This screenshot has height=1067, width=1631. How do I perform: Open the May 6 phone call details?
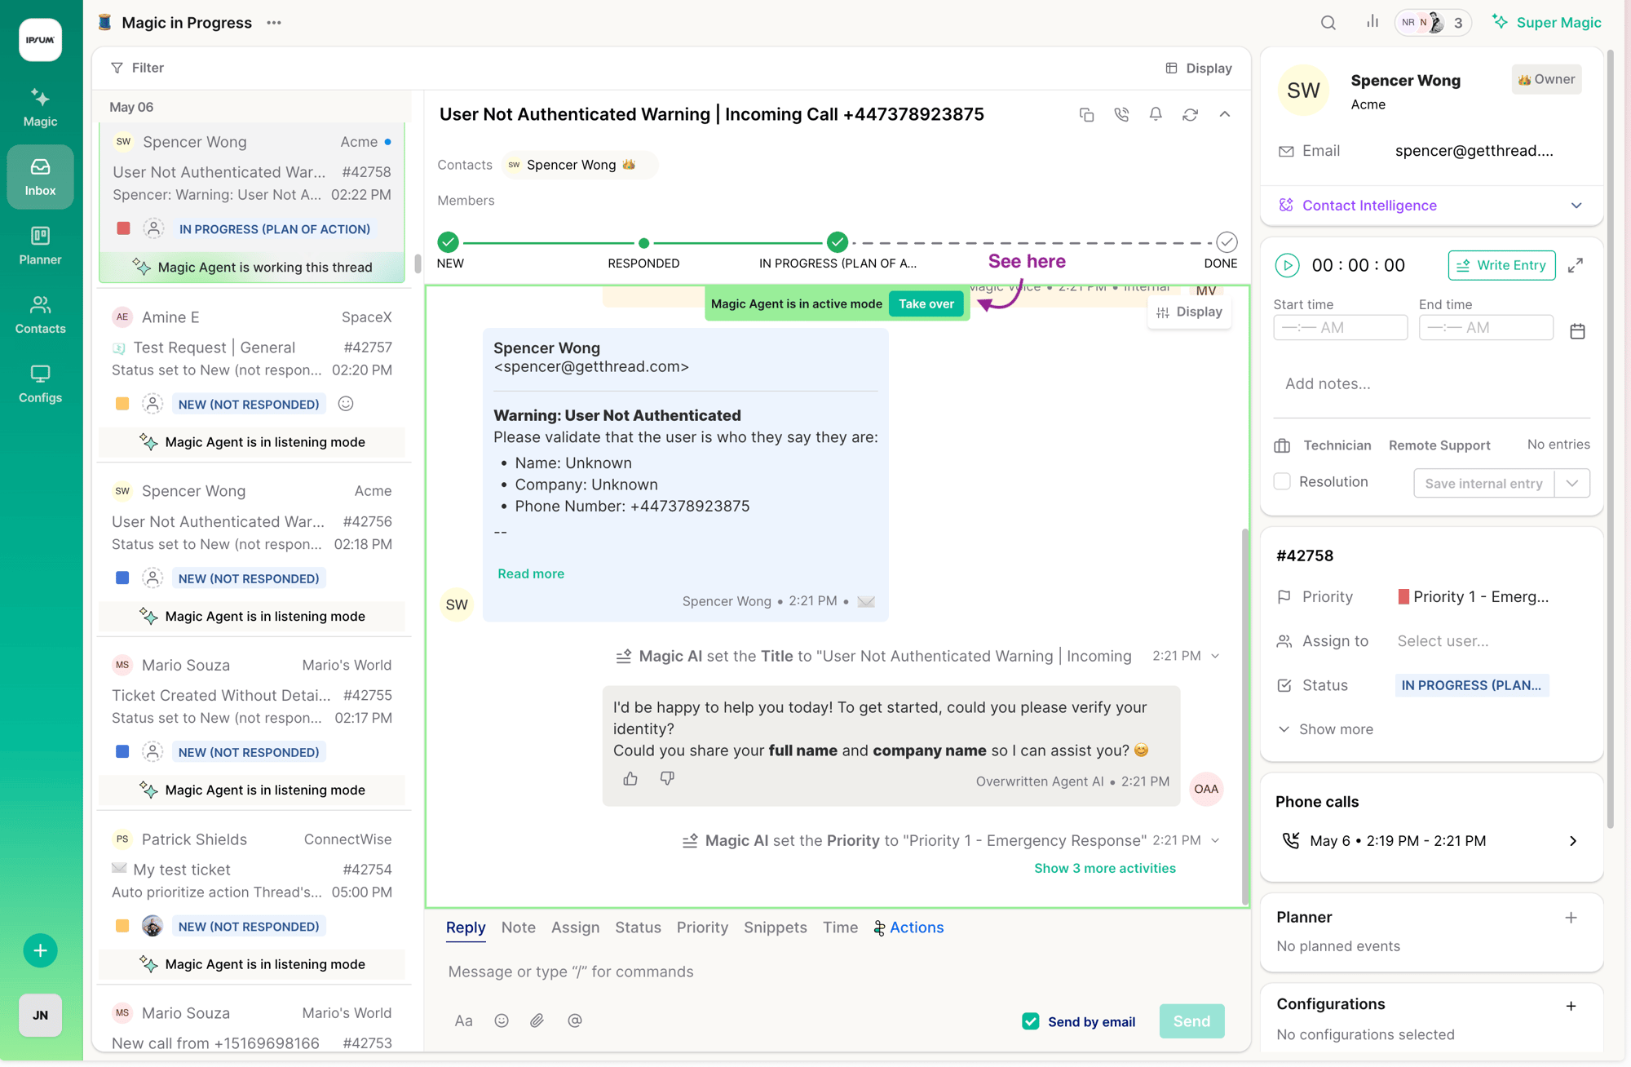pyautogui.click(x=1431, y=841)
